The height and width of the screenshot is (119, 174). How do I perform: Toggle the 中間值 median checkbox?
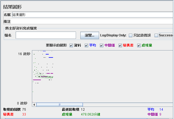[x=101, y=45]
